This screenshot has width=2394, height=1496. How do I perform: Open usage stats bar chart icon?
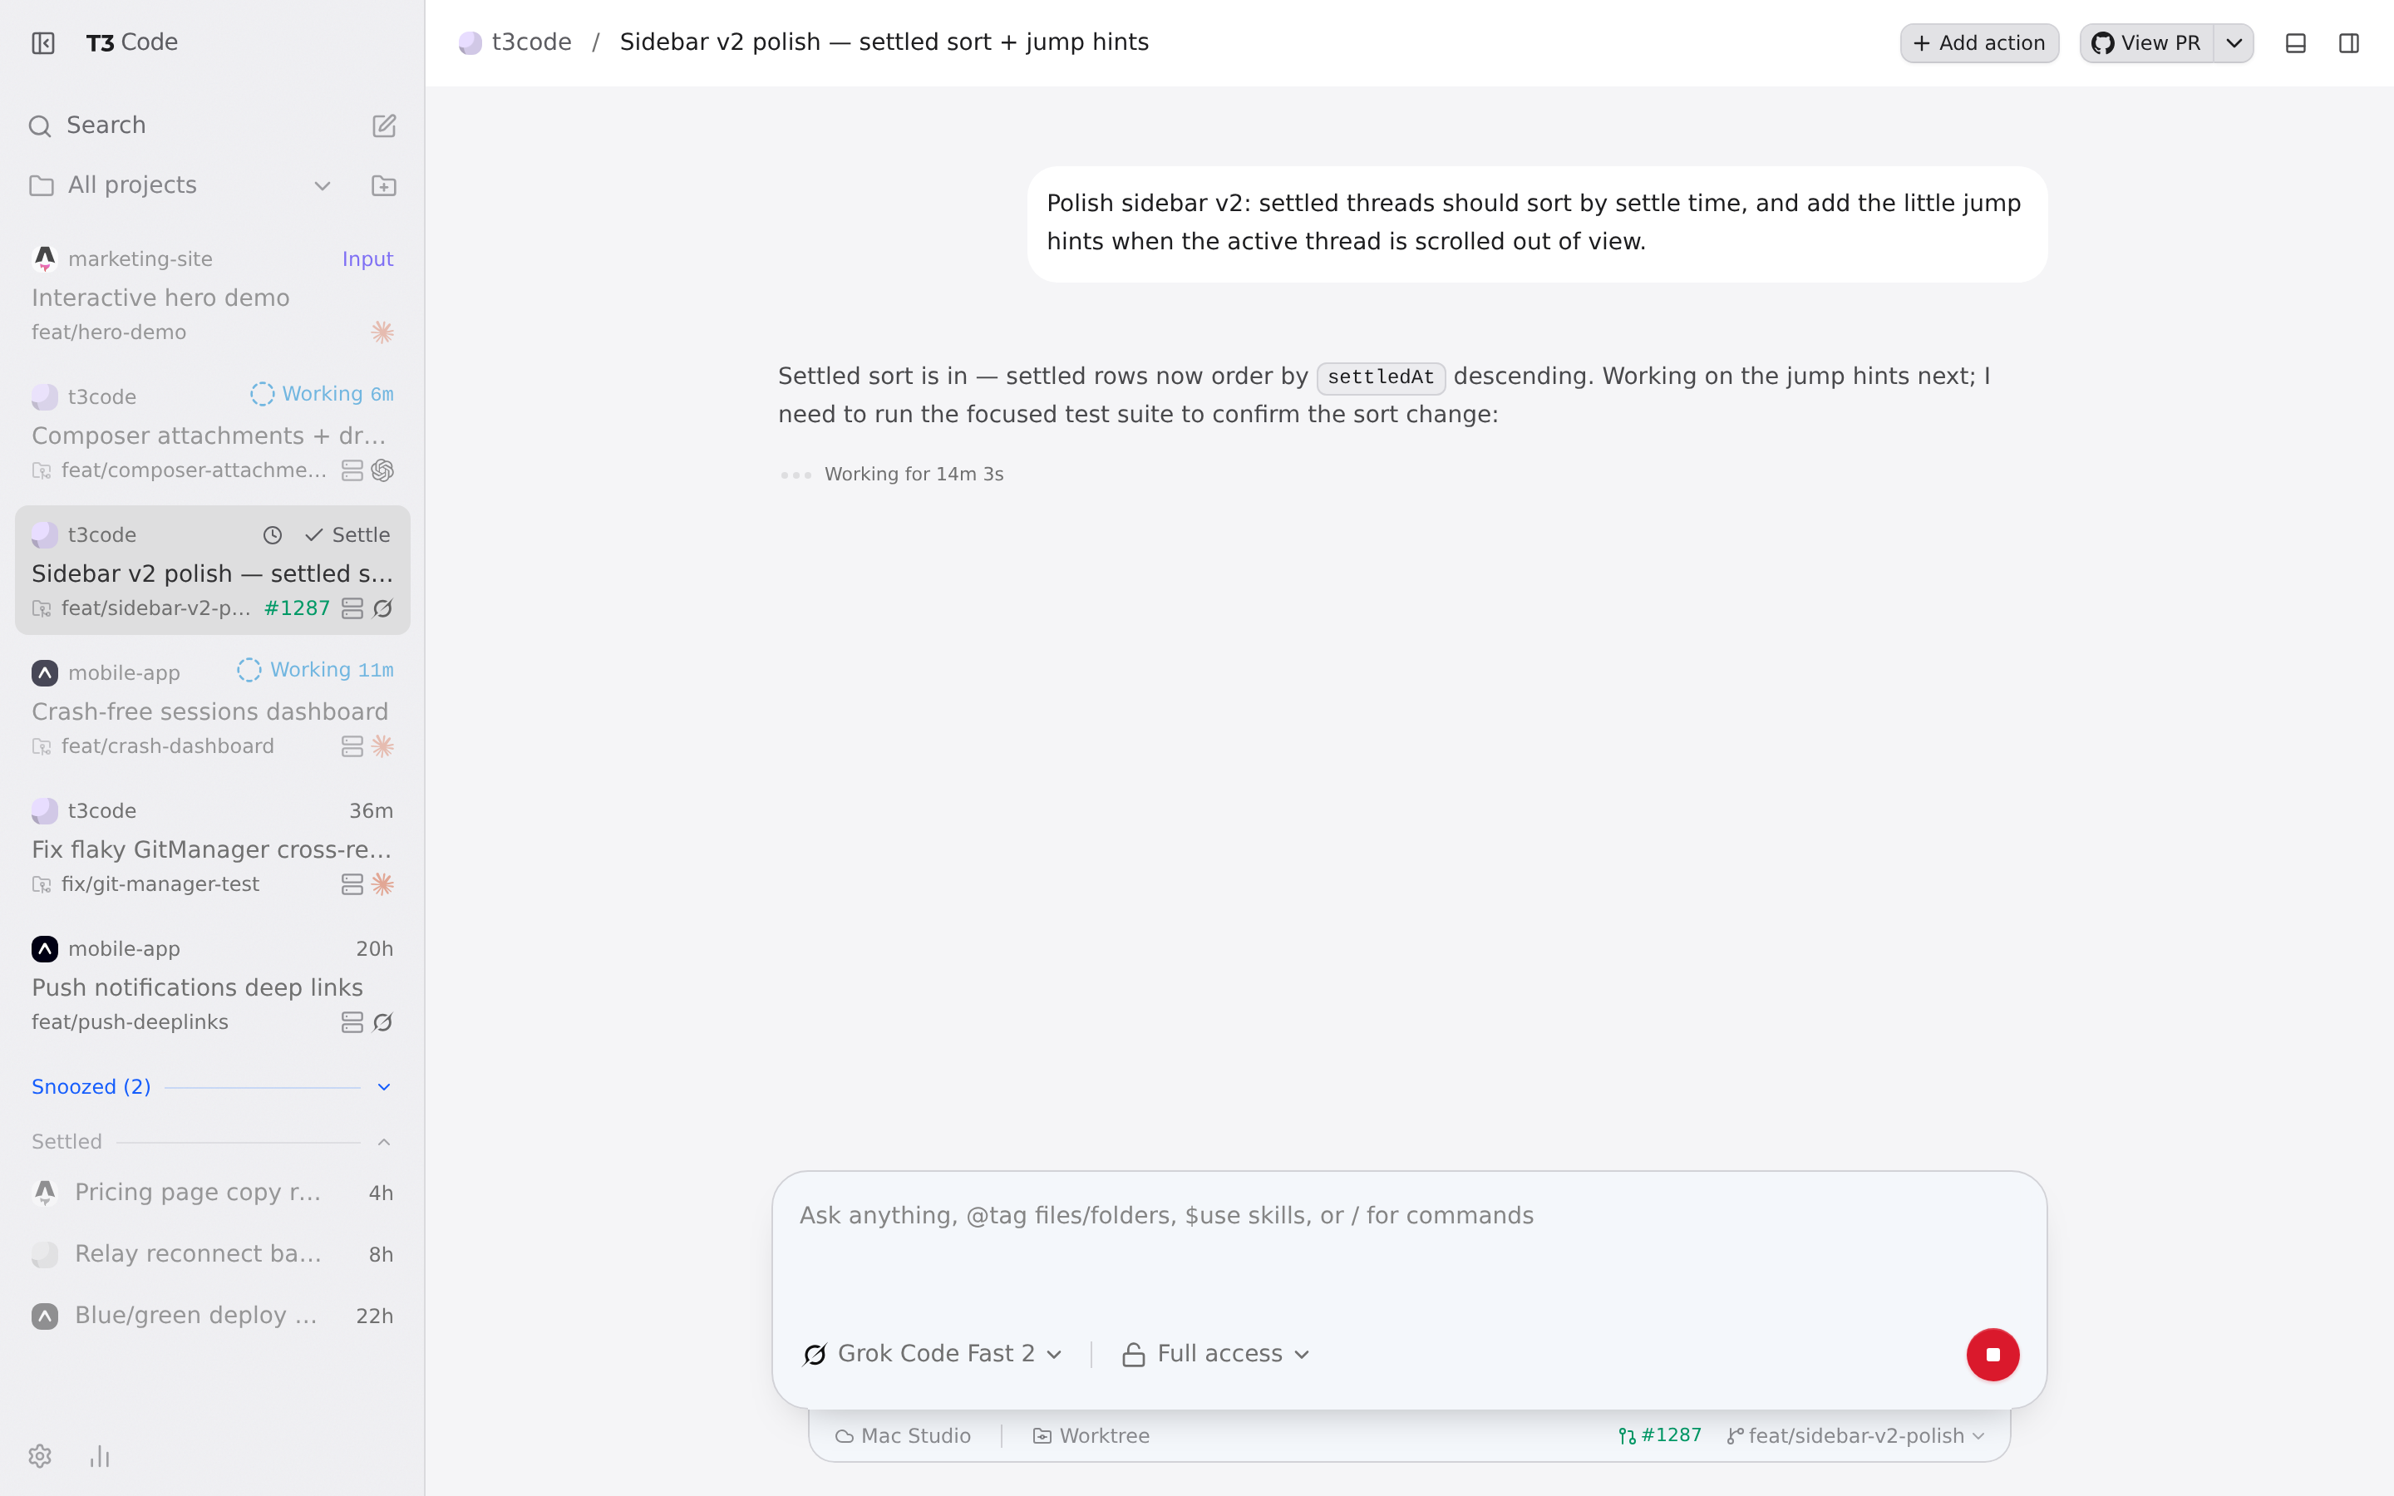[100, 1456]
